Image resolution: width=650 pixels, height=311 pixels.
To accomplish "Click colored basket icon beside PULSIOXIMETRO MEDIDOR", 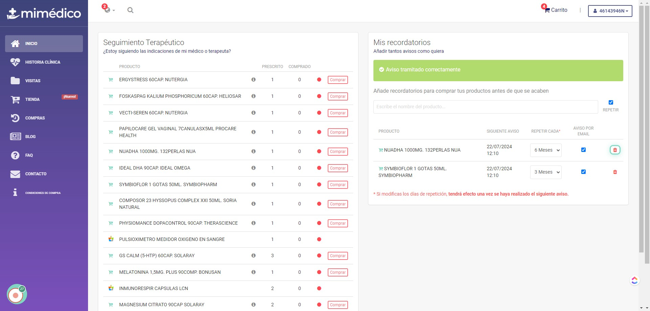I will (111, 239).
